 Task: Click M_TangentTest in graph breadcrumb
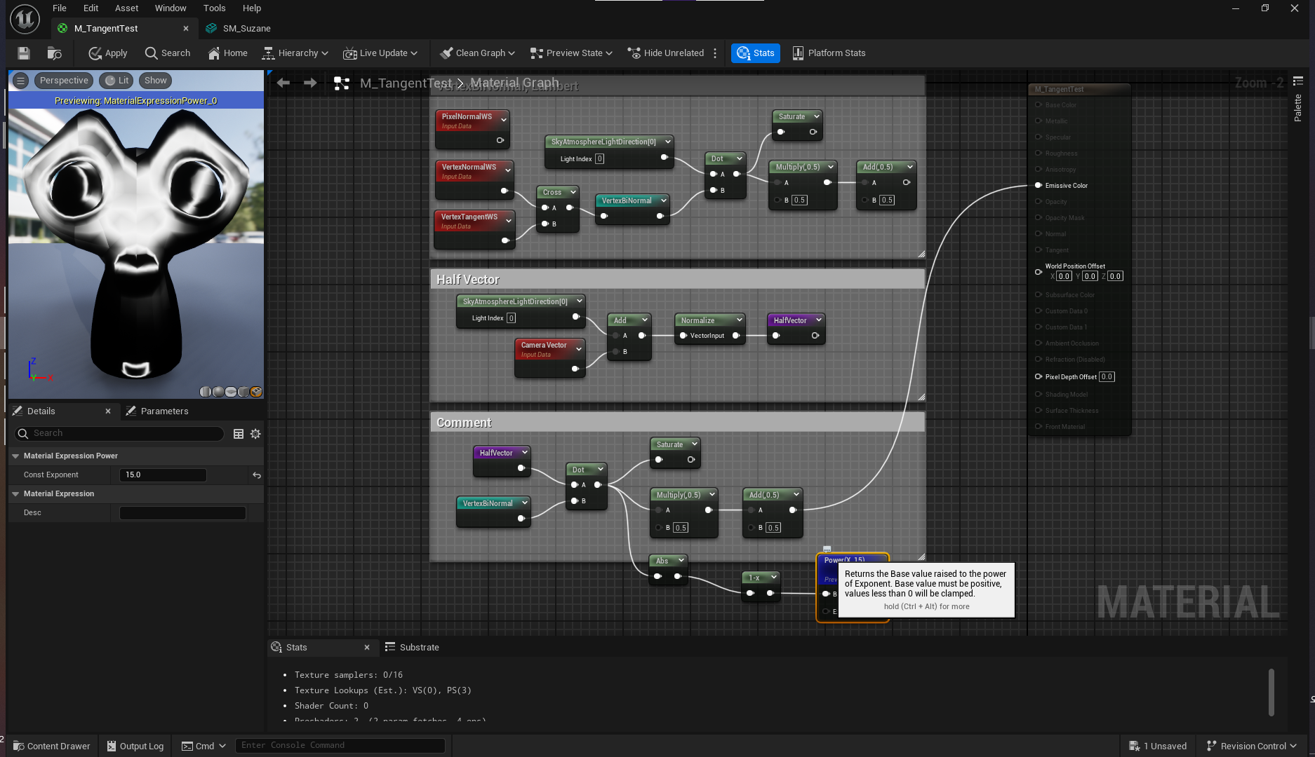[406, 83]
